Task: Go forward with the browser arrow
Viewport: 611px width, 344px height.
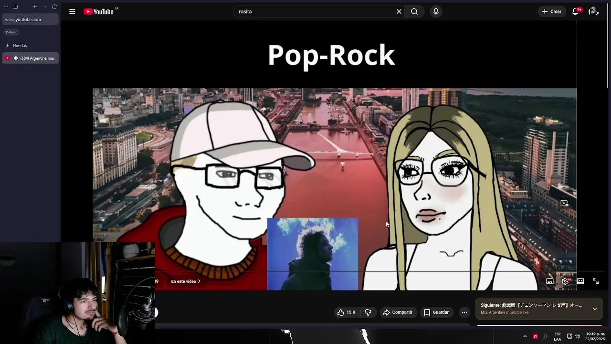Action: pos(45,7)
